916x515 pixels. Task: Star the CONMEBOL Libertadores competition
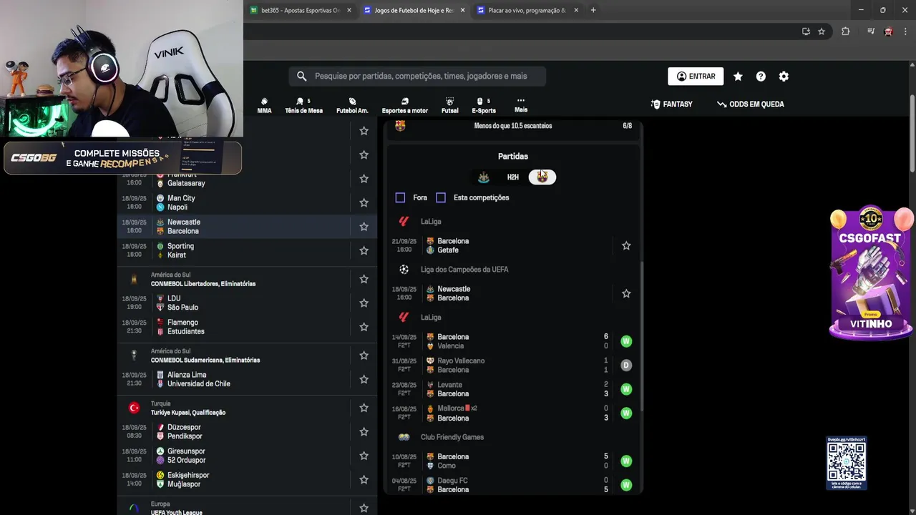click(364, 279)
